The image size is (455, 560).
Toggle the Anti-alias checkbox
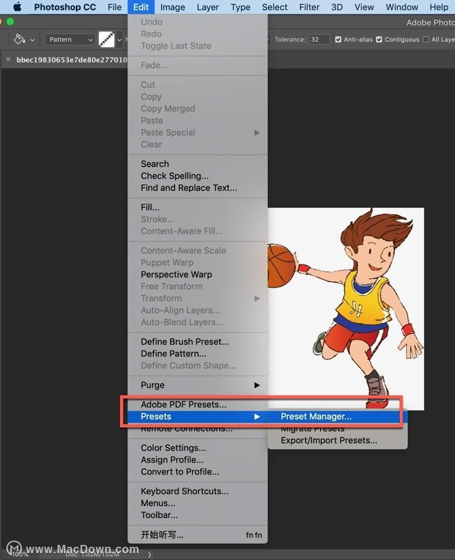point(338,40)
